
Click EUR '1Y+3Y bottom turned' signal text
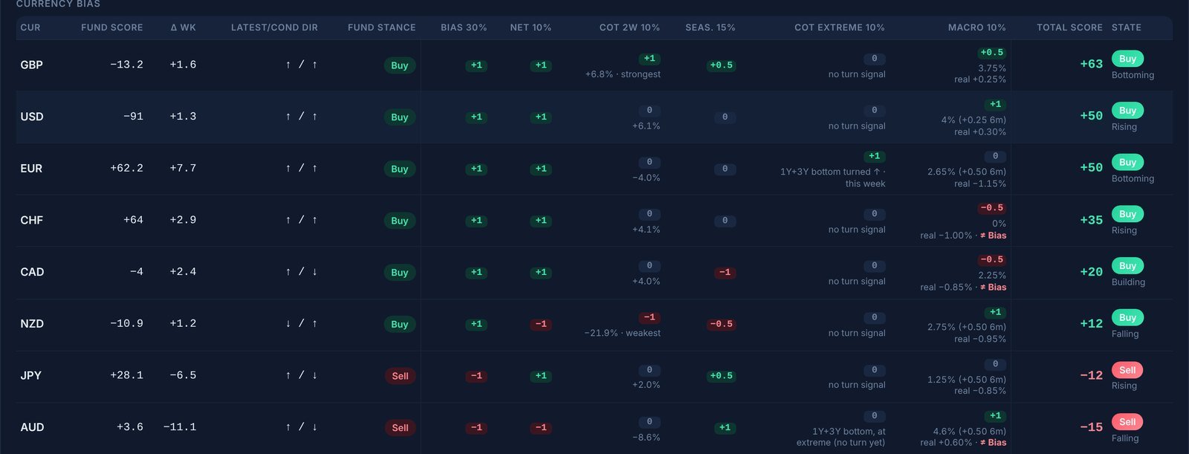point(832,178)
